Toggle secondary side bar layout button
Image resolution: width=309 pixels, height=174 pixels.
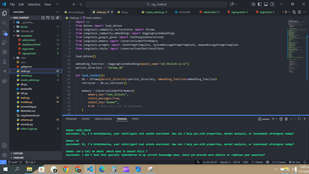coord(272,5)
